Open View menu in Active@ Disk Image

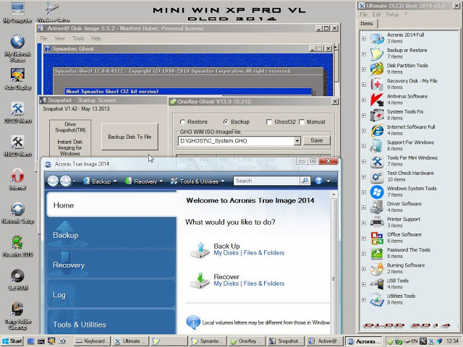pos(59,38)
